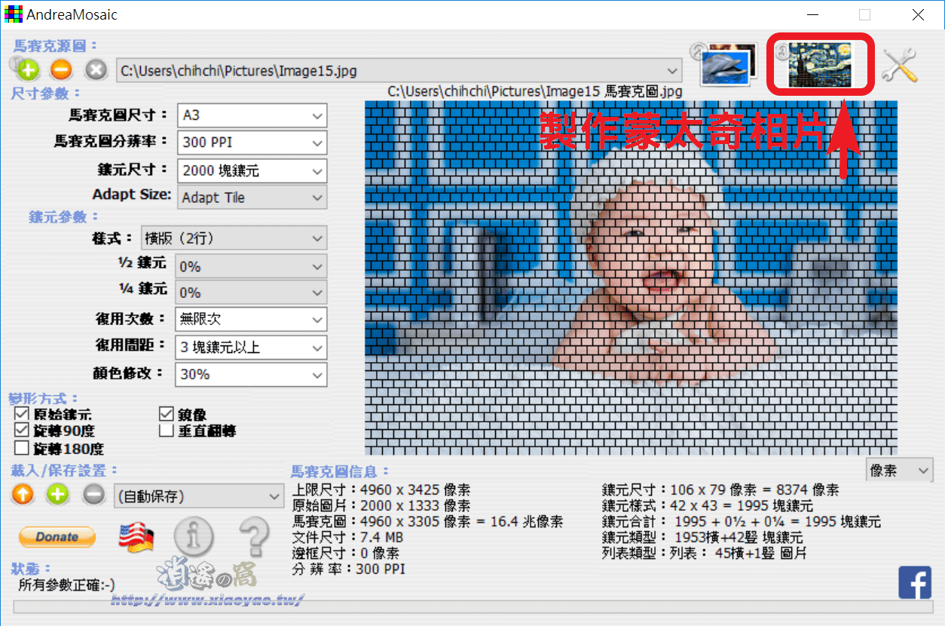The width and height of the screenshot is (945, 626).
Task: Open the Facebook page icon
Action: 915,582
